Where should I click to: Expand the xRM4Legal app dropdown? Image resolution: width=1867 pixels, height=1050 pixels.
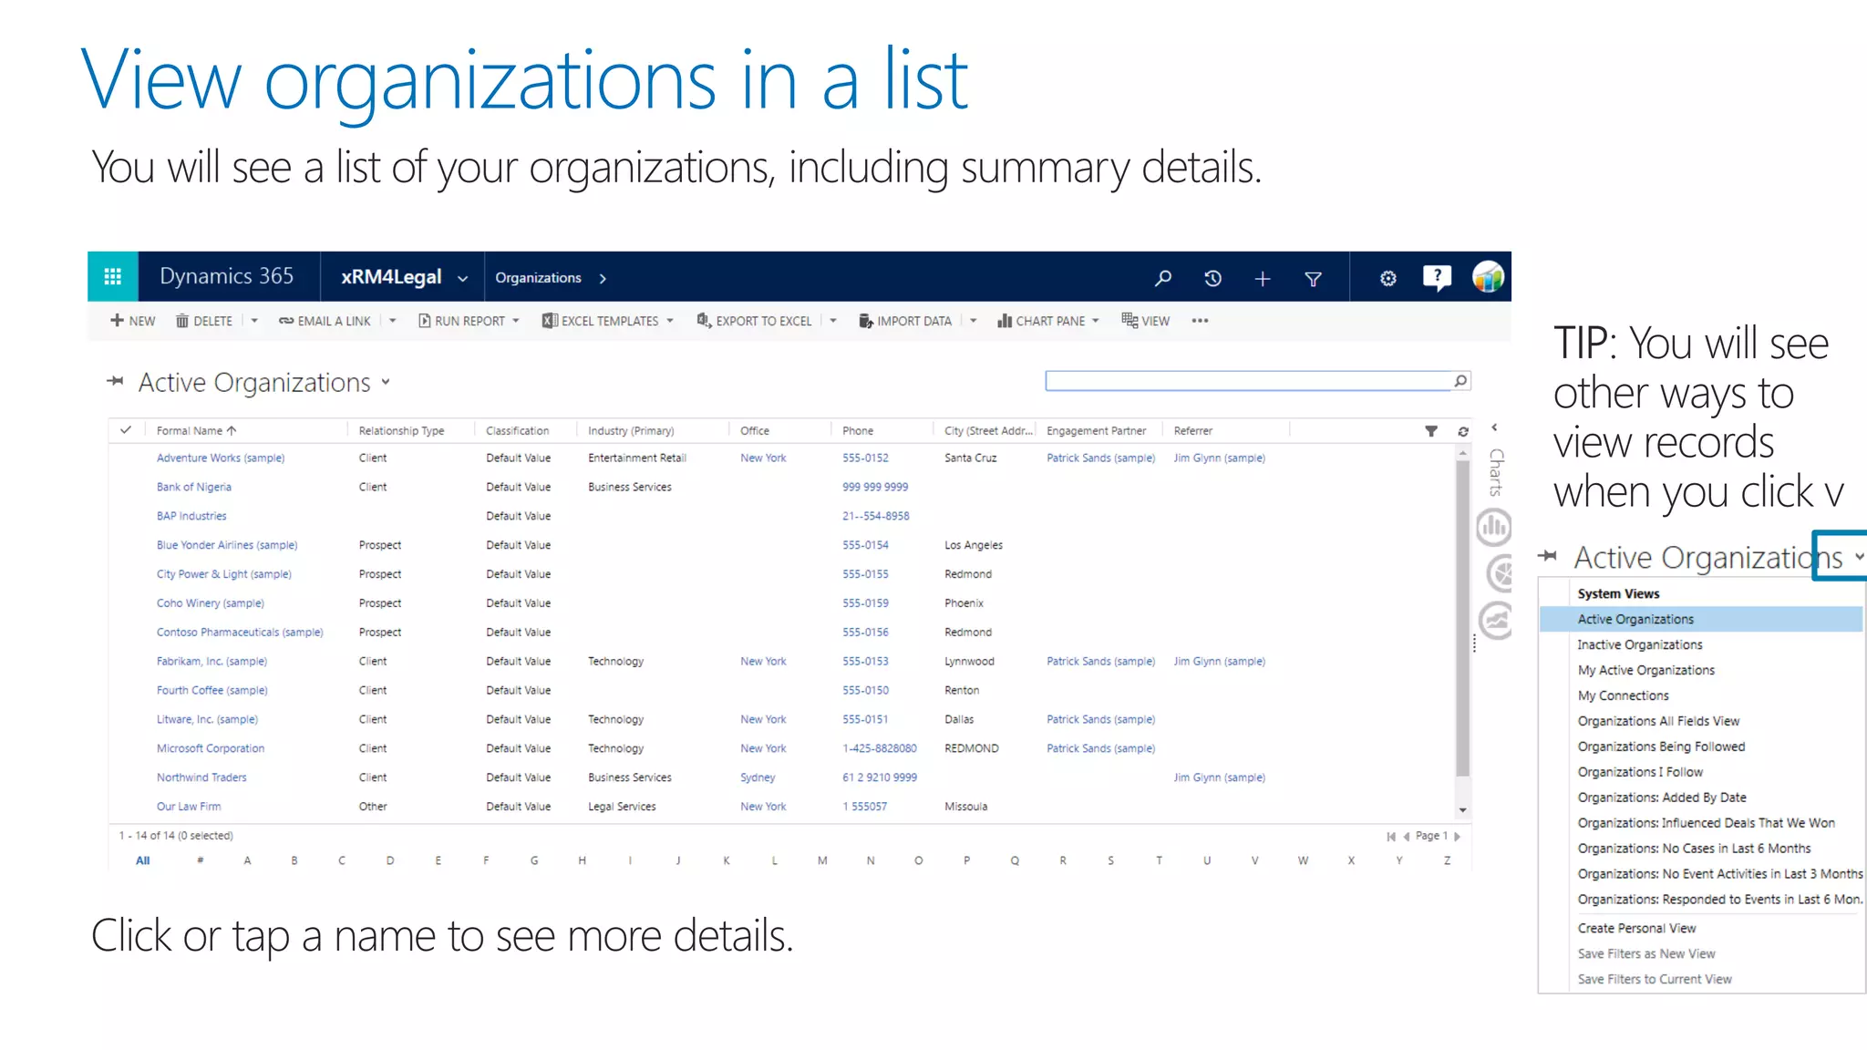point(462,279)
